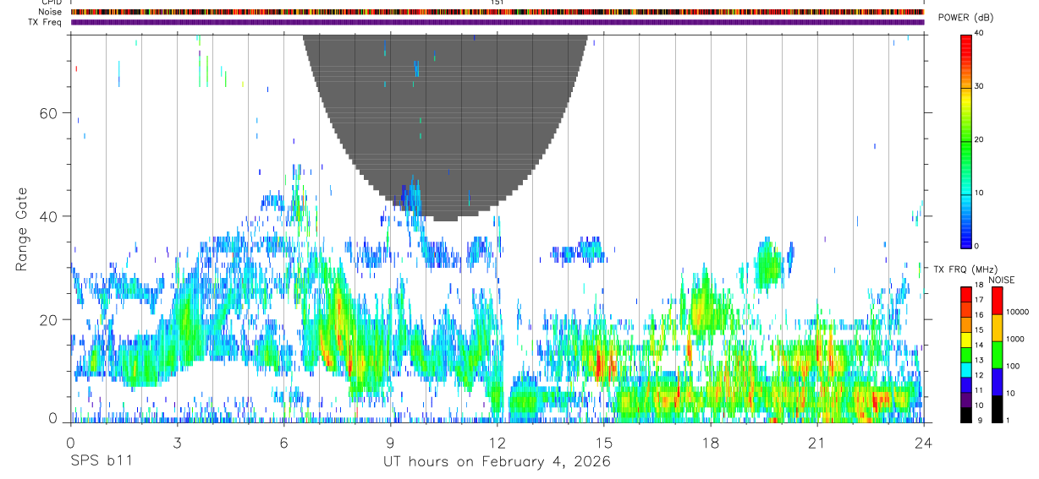
Task: Click the UT hours on February 4, 2026 label
Action: coord(497,462)
